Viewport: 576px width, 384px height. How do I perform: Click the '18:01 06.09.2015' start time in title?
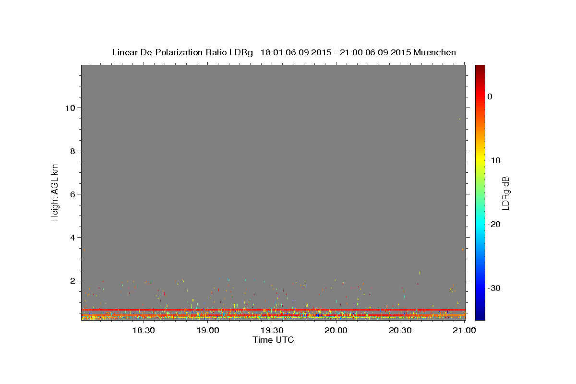[295, 52]
